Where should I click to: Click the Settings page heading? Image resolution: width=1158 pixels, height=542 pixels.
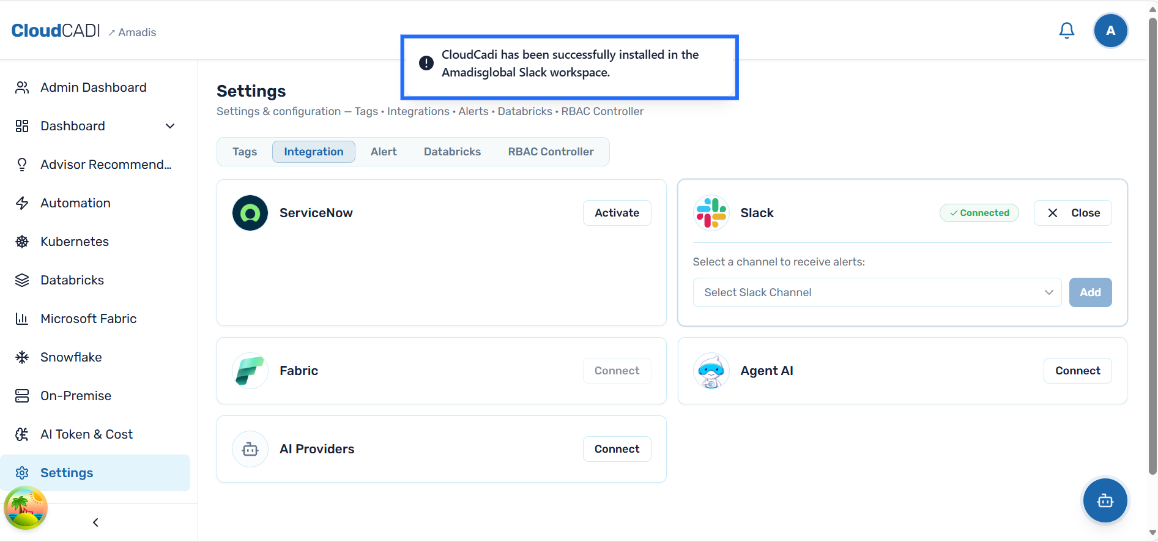[x=251, y=91]
